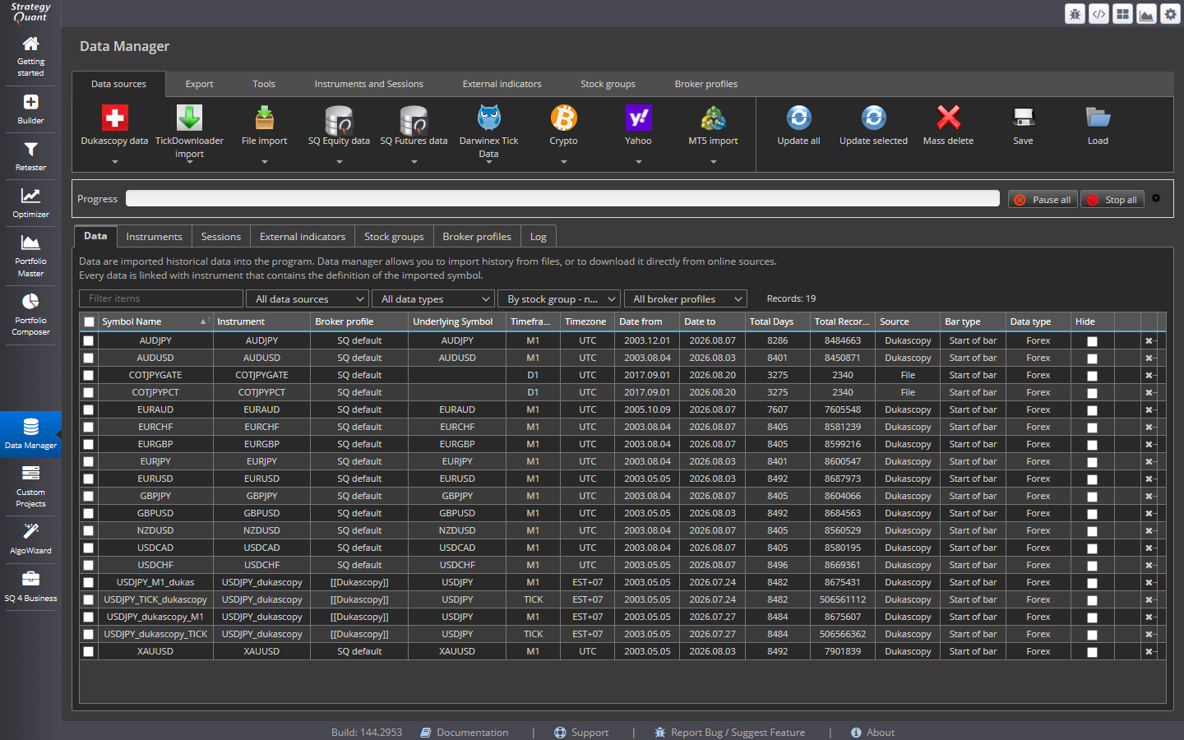Viewport: 1184px width, 740px height.
Task: Switch to Tools ribbon tab
Action: coord(263,84)
